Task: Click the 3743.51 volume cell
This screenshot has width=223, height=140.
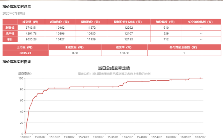Action: (x=31, y=28)
